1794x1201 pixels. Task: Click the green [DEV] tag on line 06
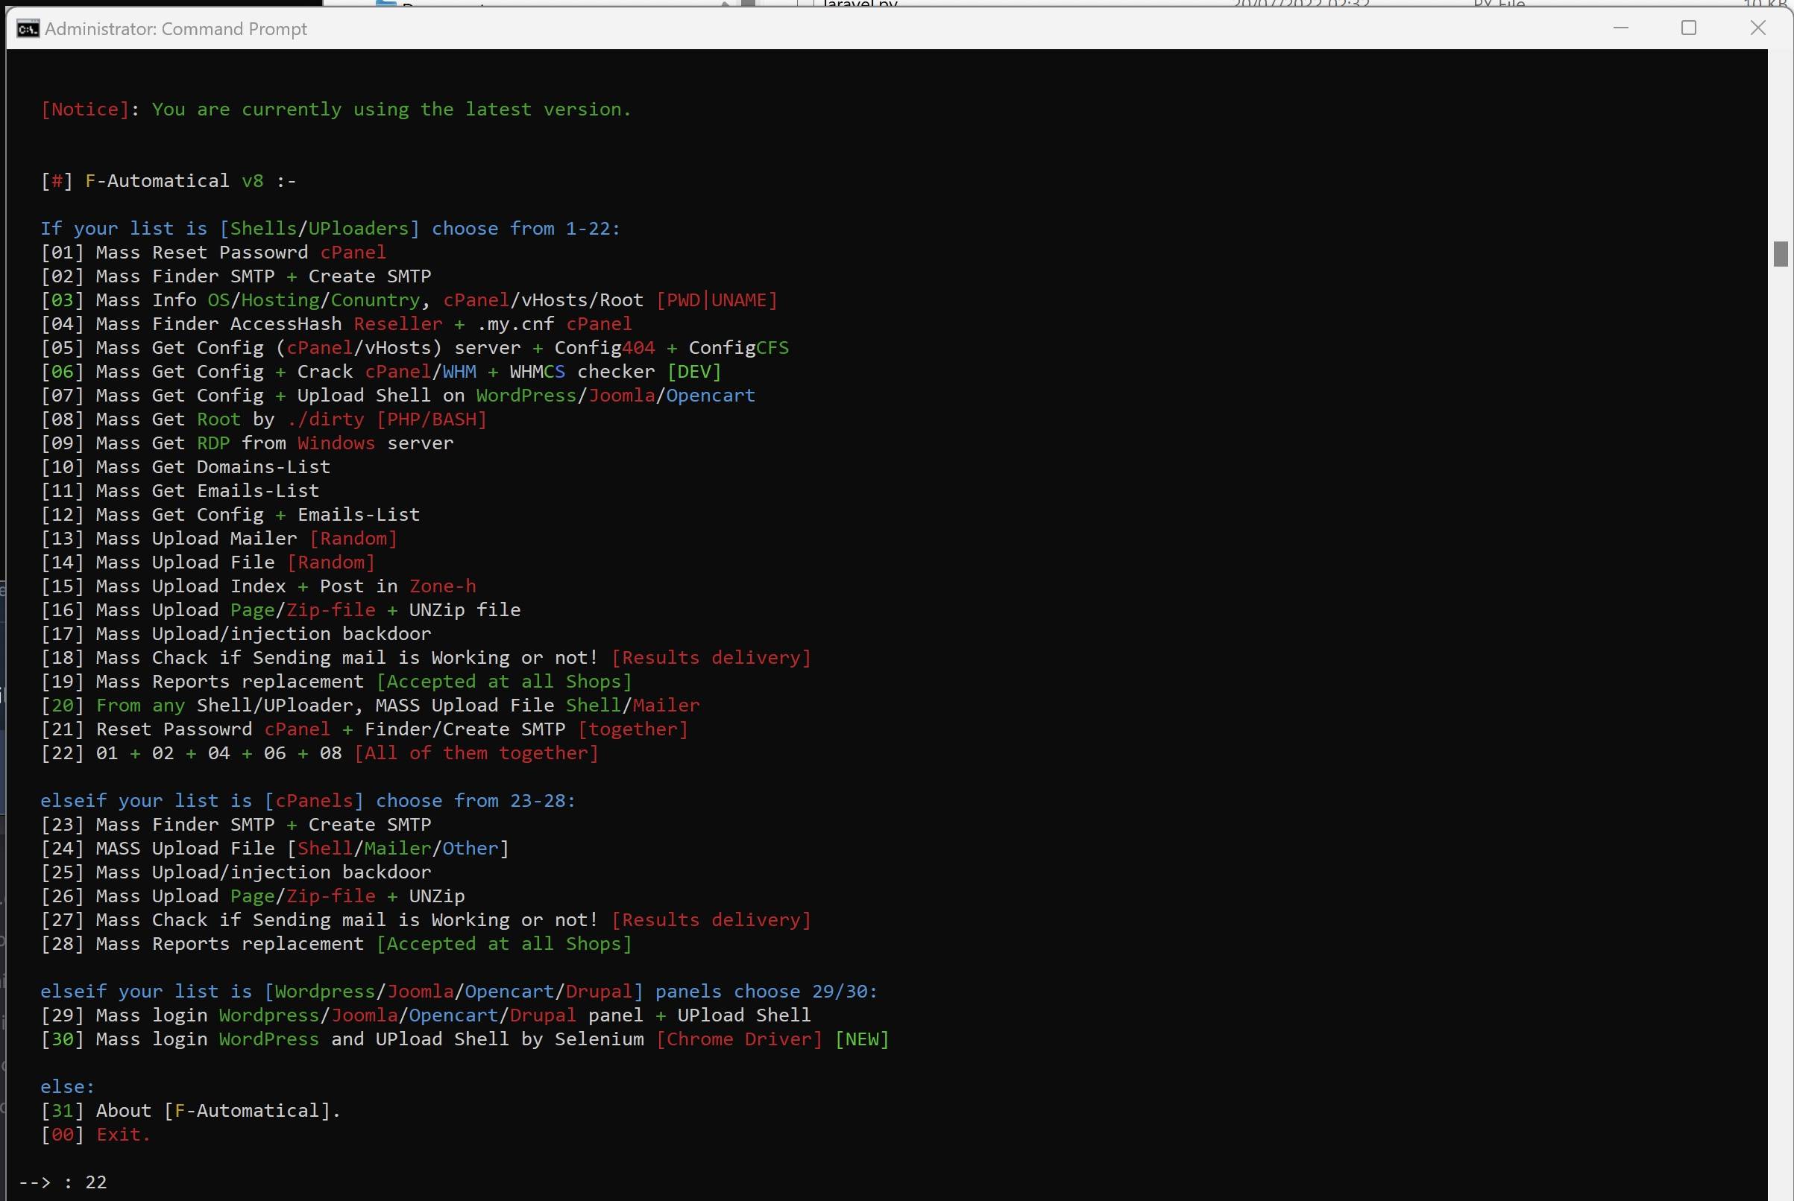point(693,372)
